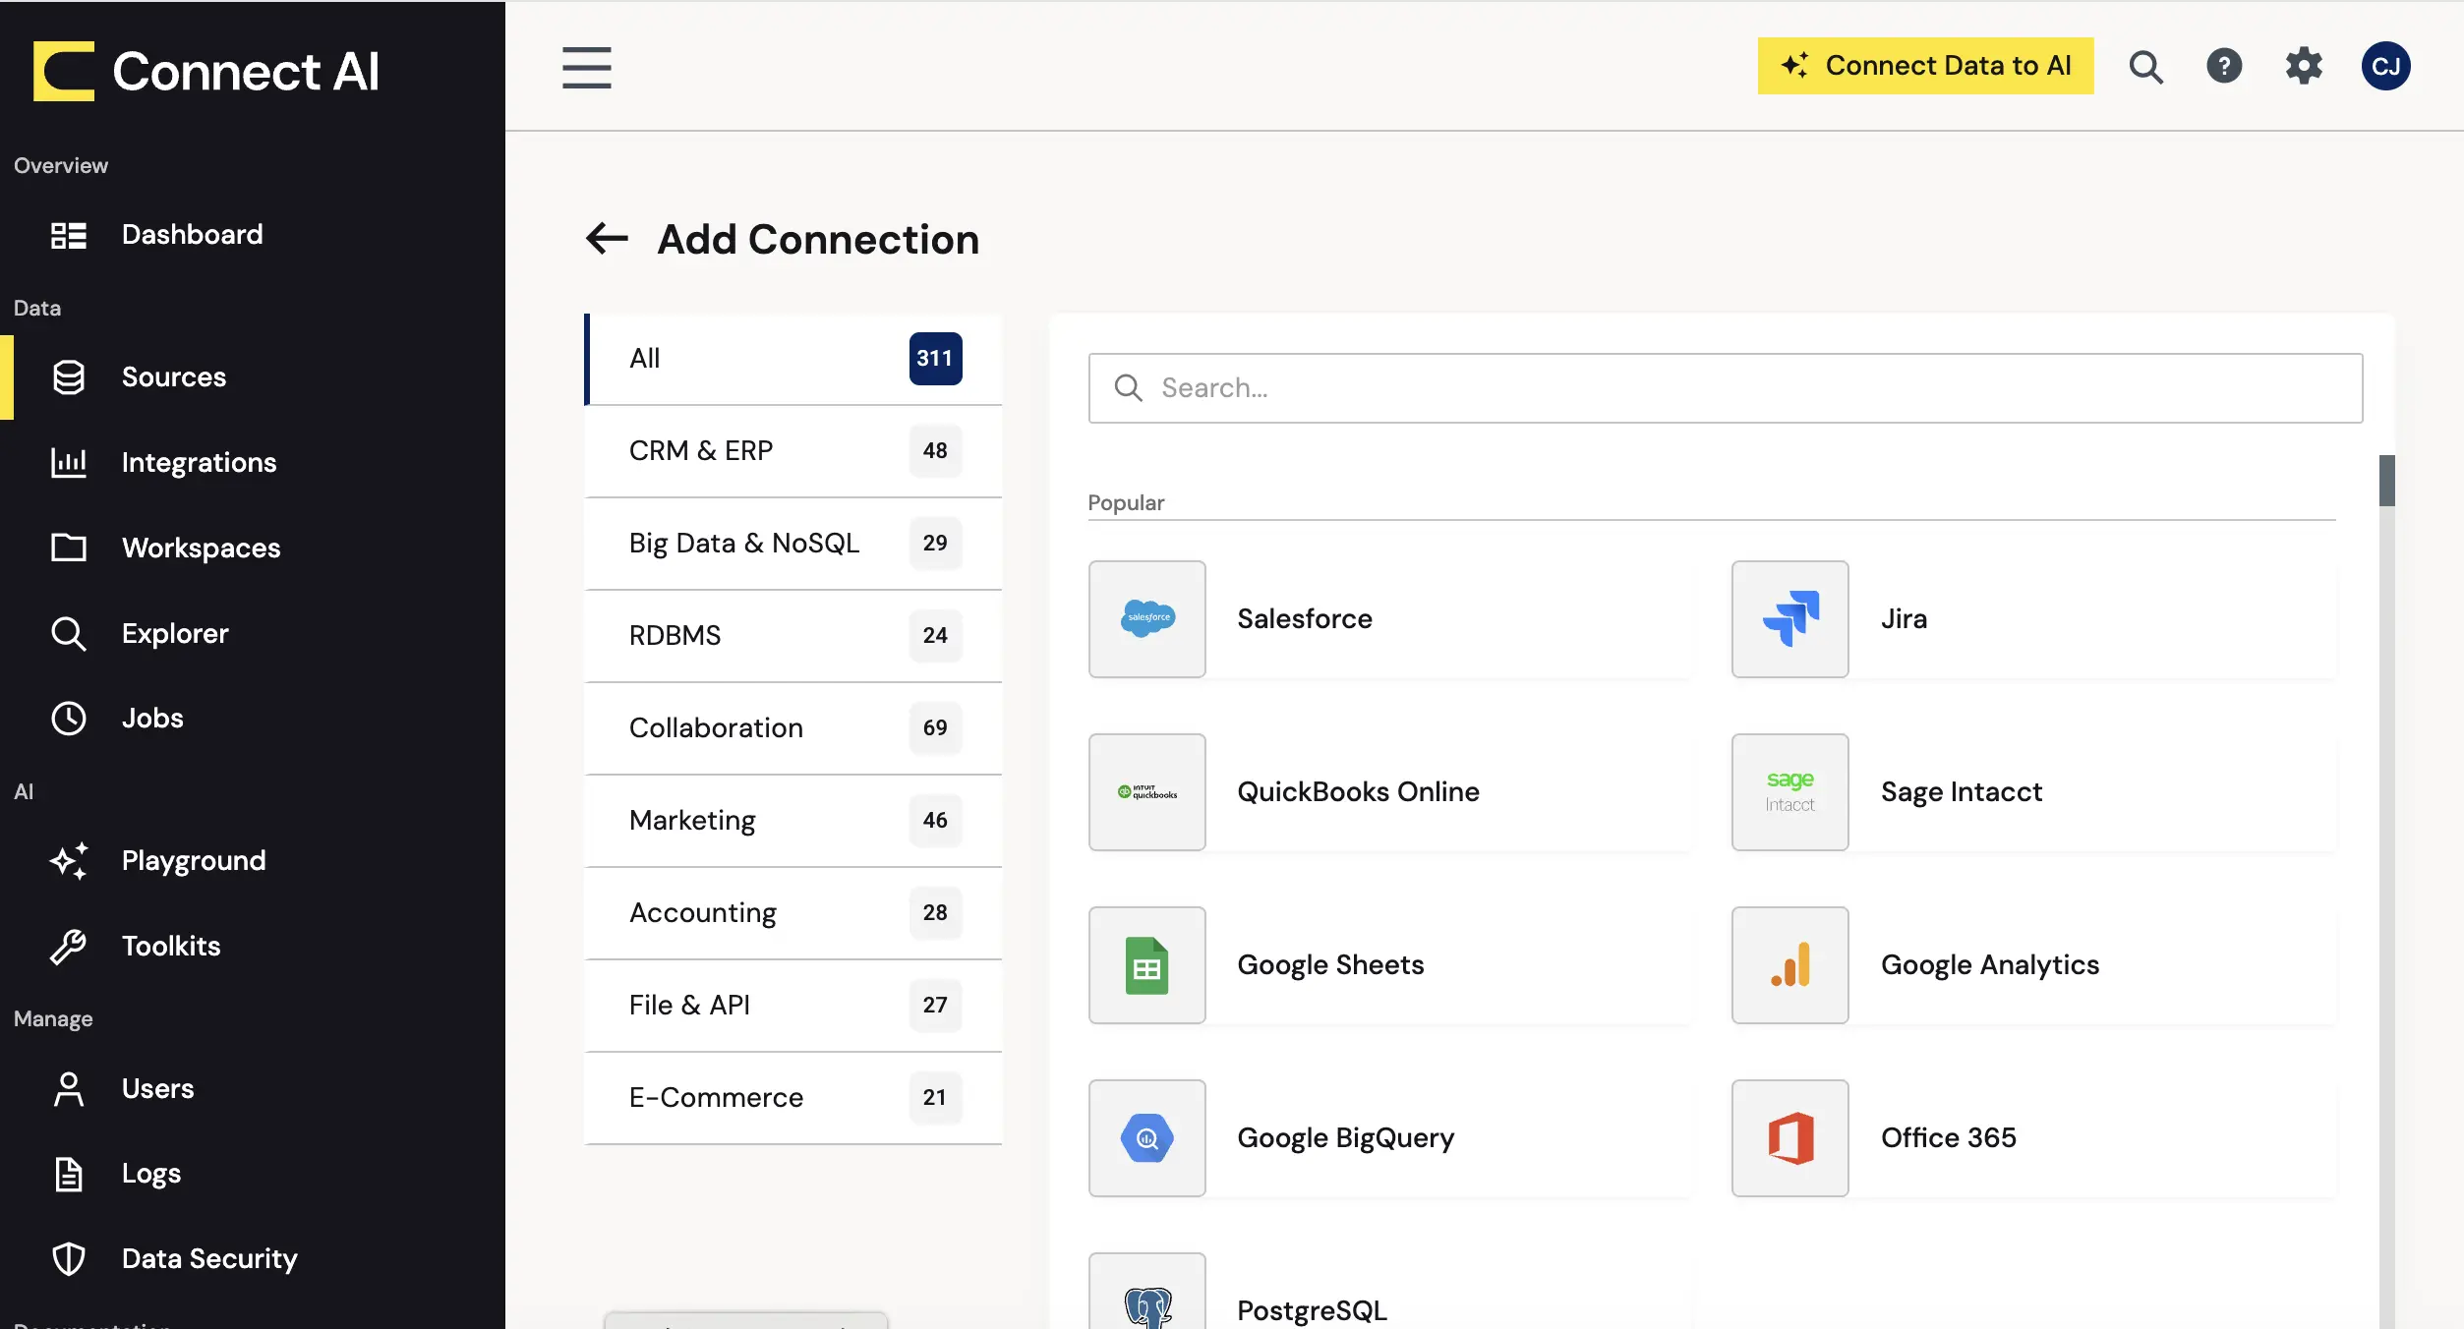Open Sources in the sidebar
The width and height of the screenshot is (2464, 1329).
[253, 377]
